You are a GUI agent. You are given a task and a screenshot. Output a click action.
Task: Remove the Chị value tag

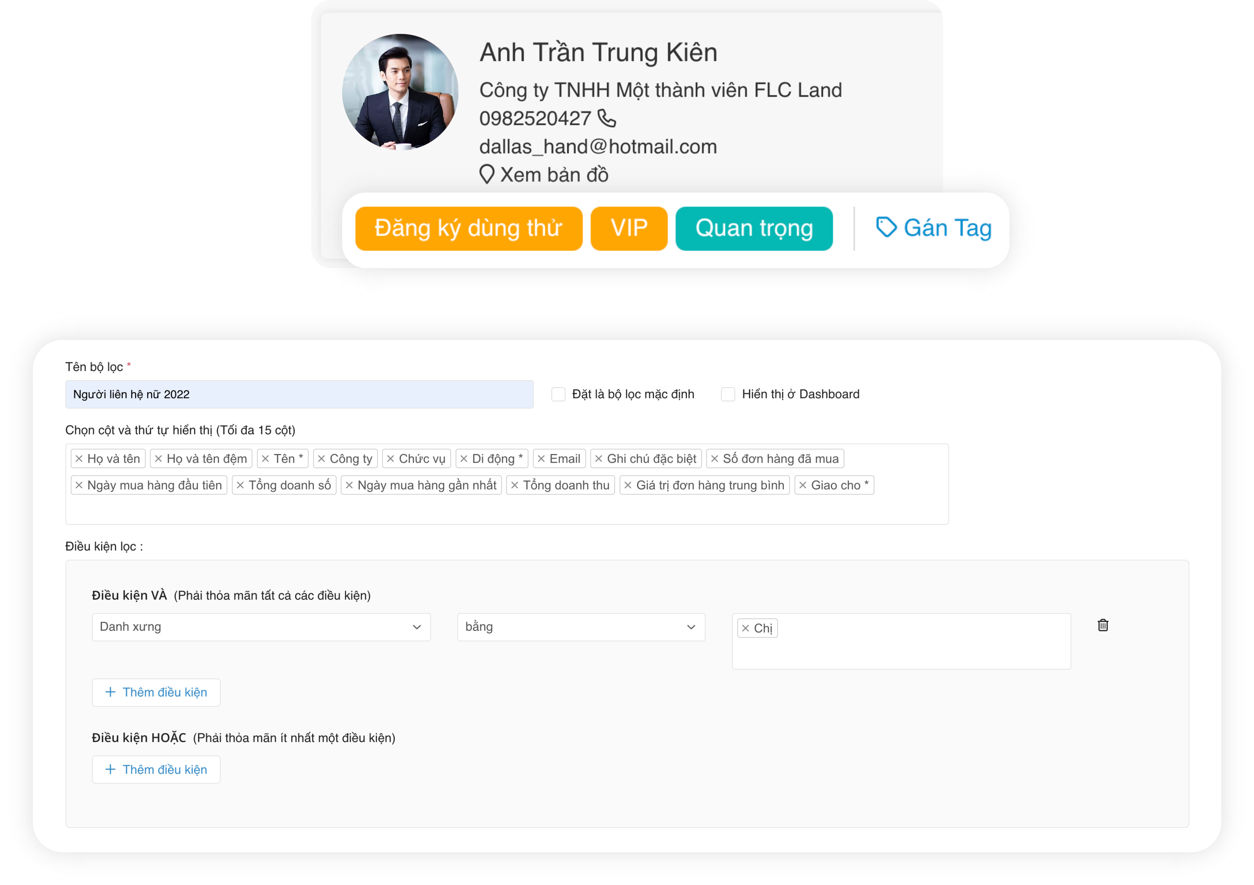pyautogui.click(x=746, y=629)
